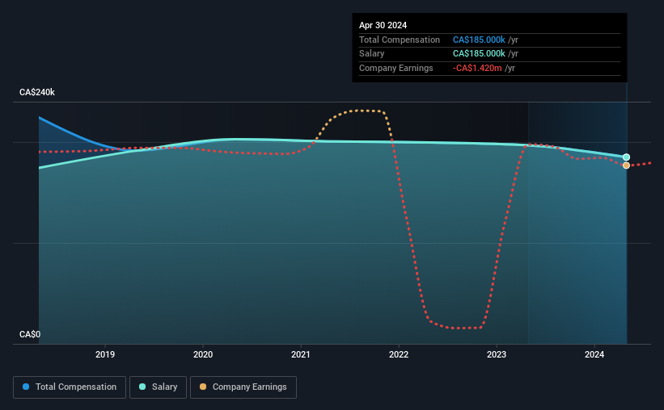Click the blue Total Compensation legend dot
This screenshot has width=664, height=410.
point(26,387)
